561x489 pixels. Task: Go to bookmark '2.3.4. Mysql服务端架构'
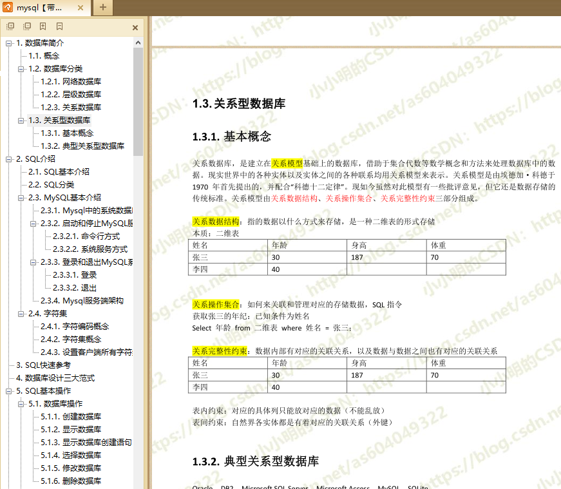click(82, 301)
